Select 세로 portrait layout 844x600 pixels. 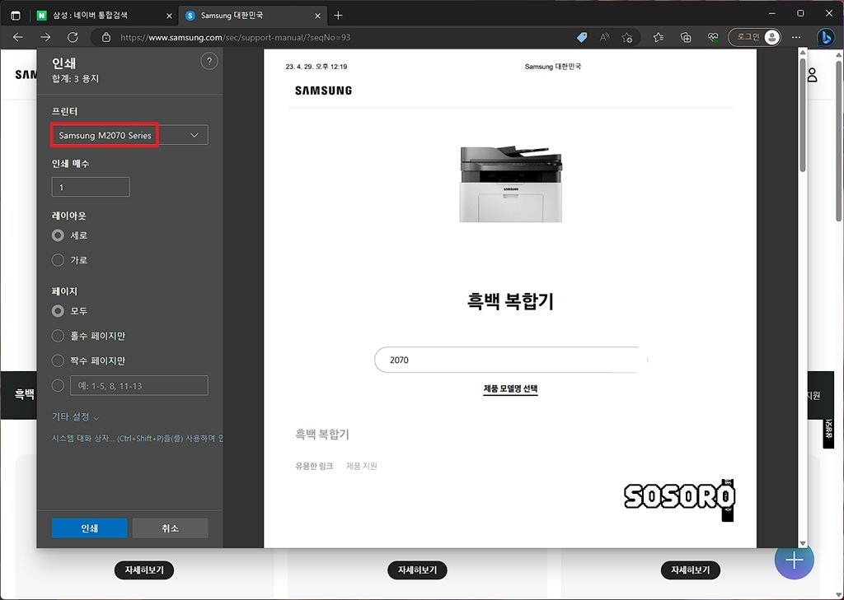point(58,235)
